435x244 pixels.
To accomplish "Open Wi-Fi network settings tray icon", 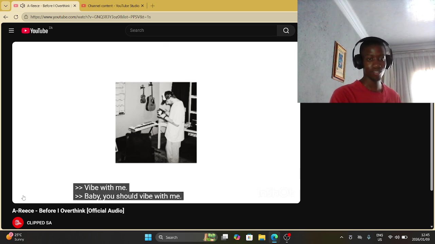I will (x=390, y=237).
